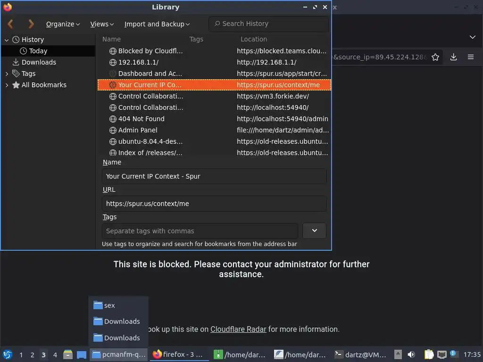The width and height of the screenshot is (483, 362).
Task: Expand the tags selector dropdown button
Action: (x=314, y=230)
